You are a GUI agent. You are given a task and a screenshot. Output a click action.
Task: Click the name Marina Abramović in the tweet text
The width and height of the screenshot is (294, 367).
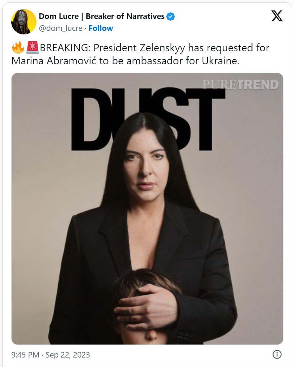(54, 61)
